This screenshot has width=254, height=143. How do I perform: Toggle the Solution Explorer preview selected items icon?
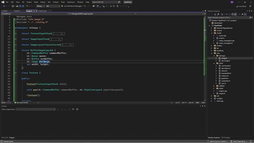(x=245, y=14)
